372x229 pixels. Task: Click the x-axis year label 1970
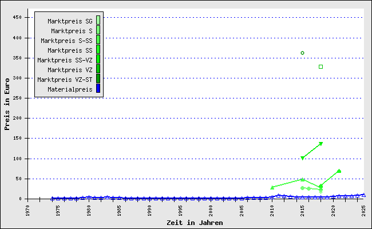(27, 211)
